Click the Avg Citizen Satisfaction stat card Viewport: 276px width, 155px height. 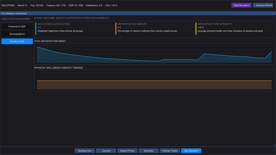tap(74, 28)
